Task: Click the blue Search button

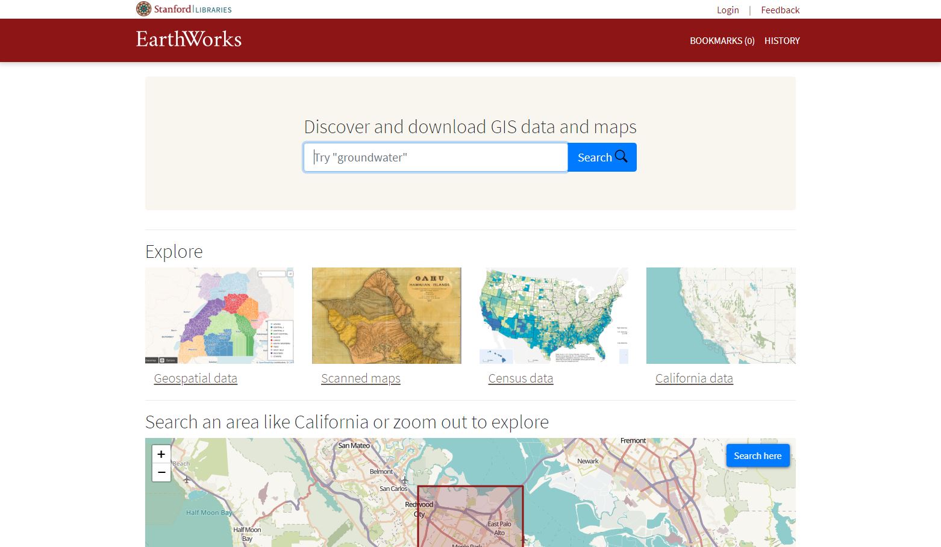Action: [602, 157]
